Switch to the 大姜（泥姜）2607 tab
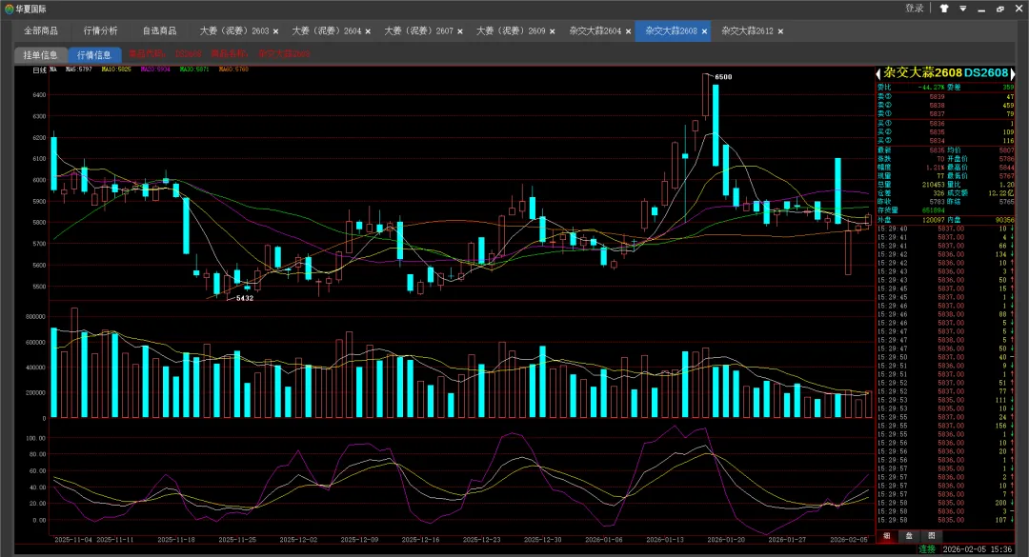This screenshot has width=1029, height=557. coord(418,30)
